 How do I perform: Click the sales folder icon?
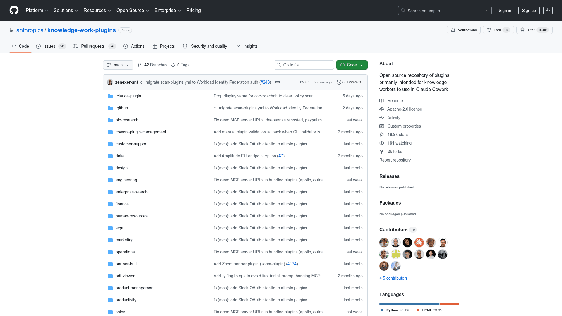tap(110, 312)
